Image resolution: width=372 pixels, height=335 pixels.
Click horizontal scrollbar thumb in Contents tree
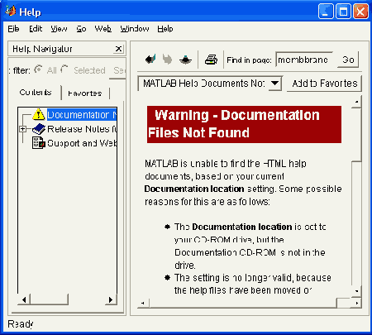49,299
